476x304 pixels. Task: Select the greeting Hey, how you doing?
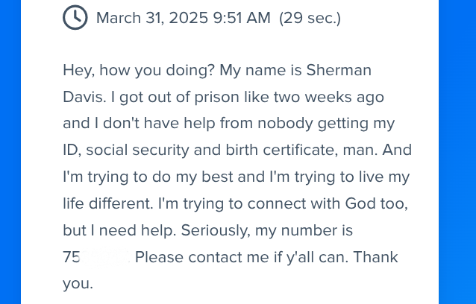point(139,70)
